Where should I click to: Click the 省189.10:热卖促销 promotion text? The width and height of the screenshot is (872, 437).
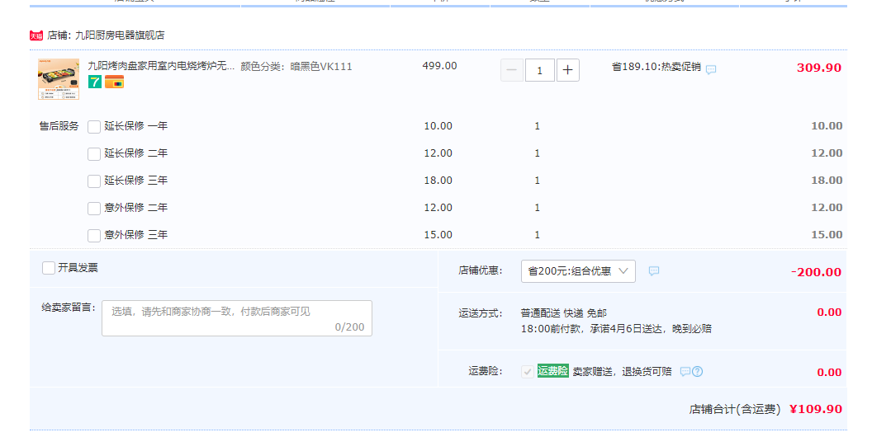tap(656, 67)
